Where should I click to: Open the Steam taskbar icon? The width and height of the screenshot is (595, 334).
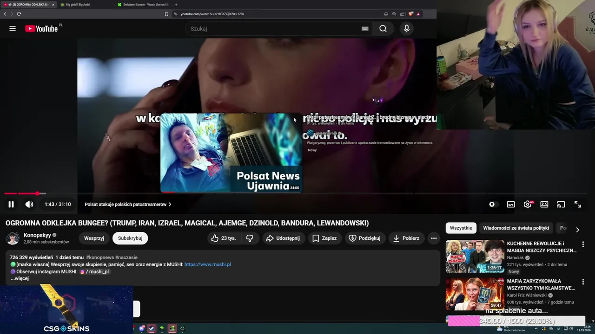152,328
